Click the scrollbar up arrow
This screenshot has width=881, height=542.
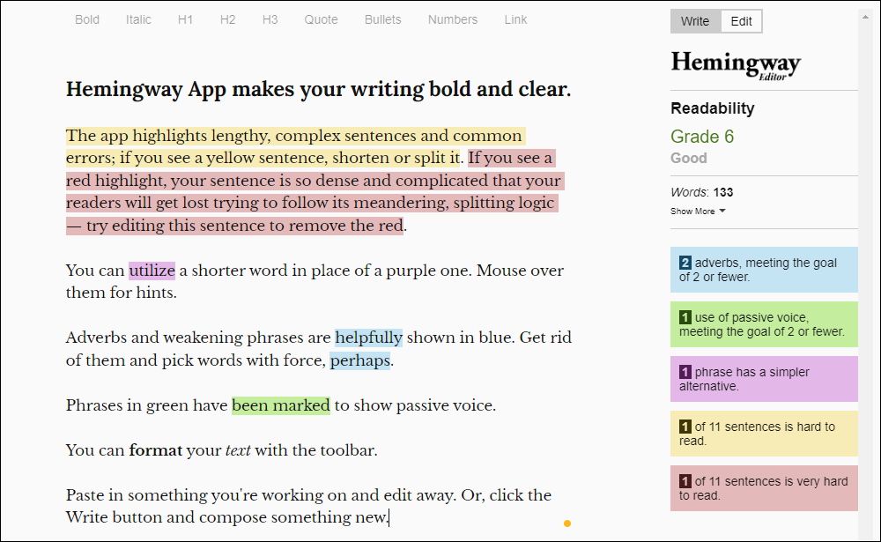(x=865, y=17)
